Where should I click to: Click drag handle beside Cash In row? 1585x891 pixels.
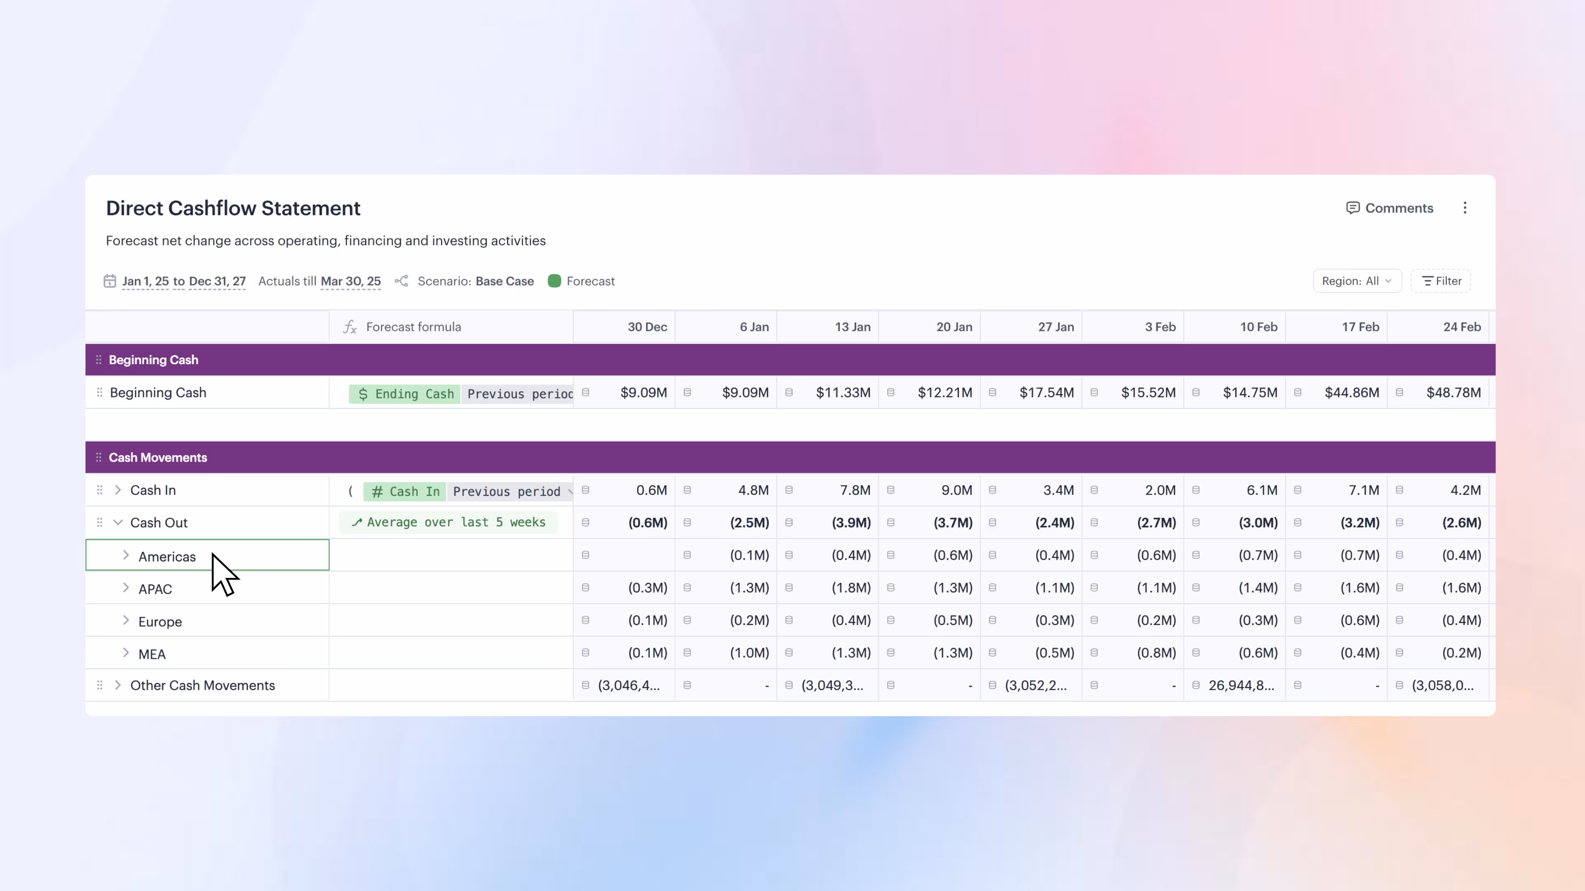(99, 490)
